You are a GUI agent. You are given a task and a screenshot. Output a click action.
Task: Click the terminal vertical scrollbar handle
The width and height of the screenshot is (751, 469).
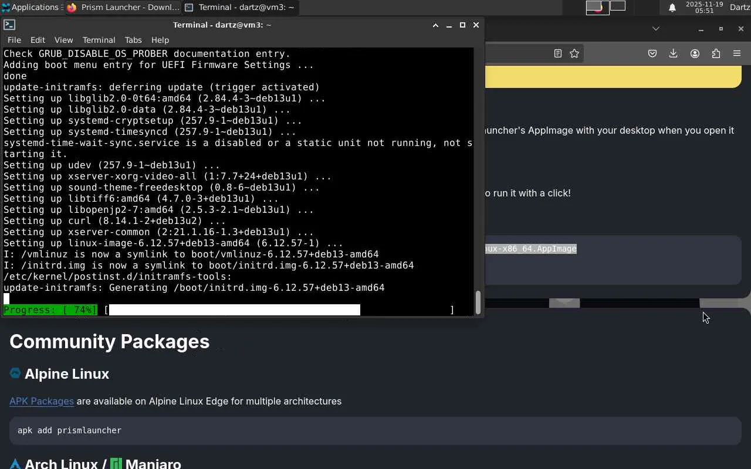pyautogui.click(x=478, y=302)
